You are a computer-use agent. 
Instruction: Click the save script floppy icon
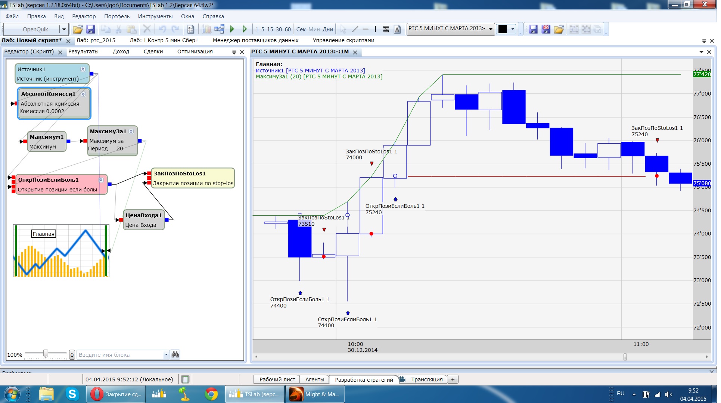pyautogui.click(x=90, y=29)
